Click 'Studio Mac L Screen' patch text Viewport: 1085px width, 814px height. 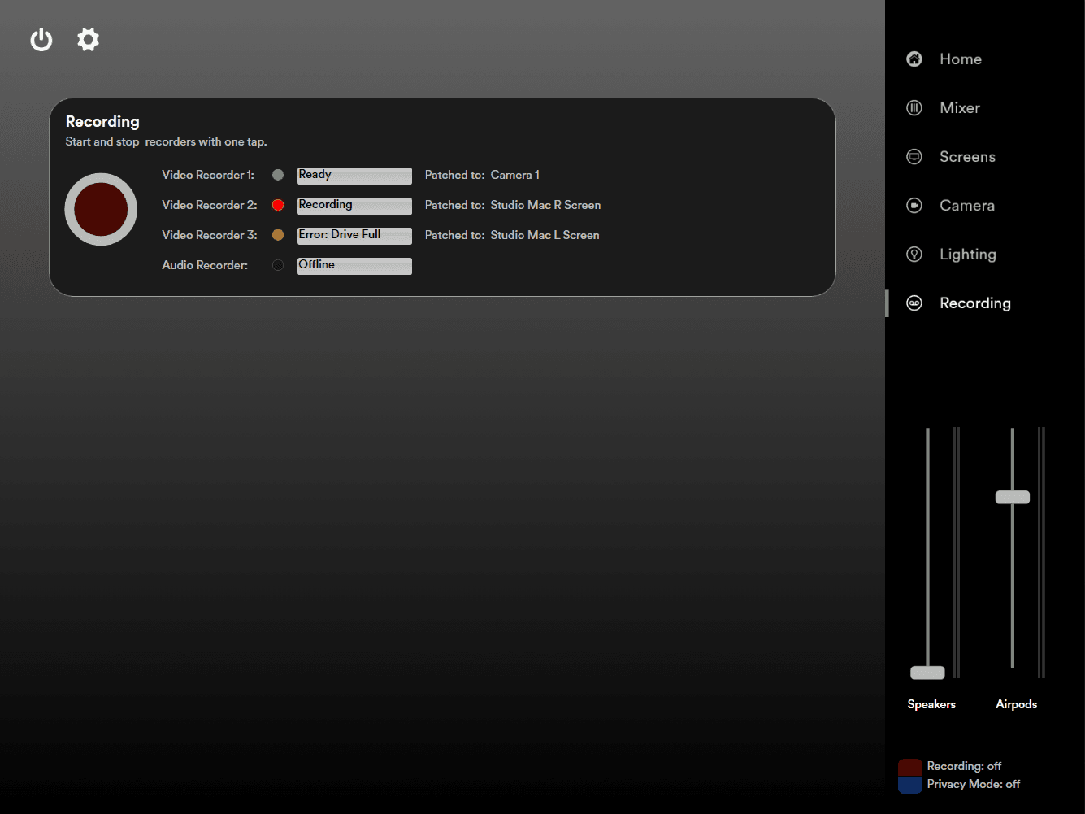(545, 235)
